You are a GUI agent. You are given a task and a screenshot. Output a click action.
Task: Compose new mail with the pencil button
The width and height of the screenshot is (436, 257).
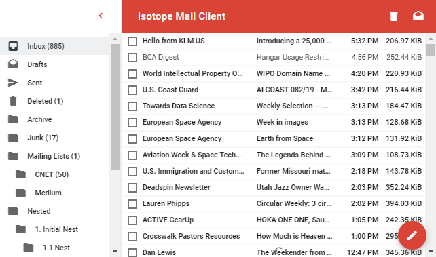tap(412, 235)
